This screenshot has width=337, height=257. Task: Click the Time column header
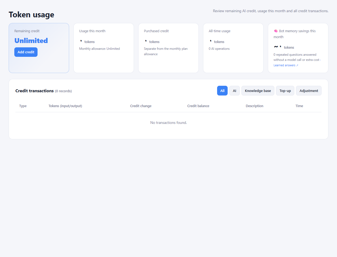coord(299,106)
